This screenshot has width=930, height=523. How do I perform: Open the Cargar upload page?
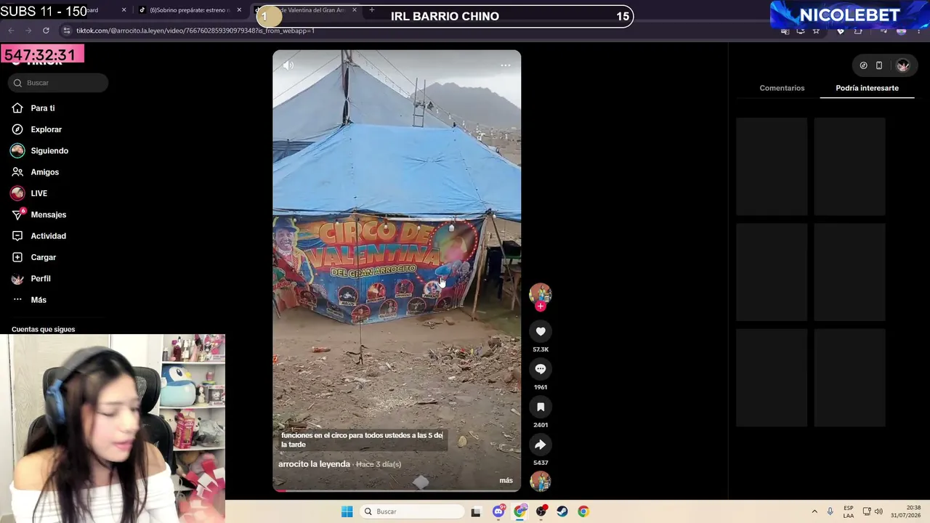click(x=34, y=257)
